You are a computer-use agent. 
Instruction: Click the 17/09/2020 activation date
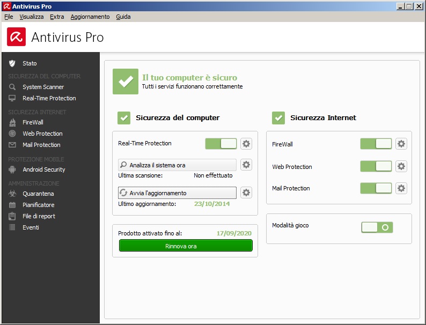[x=234, y=233]
